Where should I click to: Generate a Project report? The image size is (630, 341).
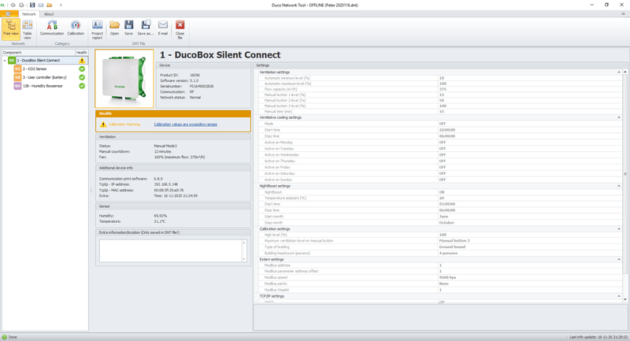97,30
